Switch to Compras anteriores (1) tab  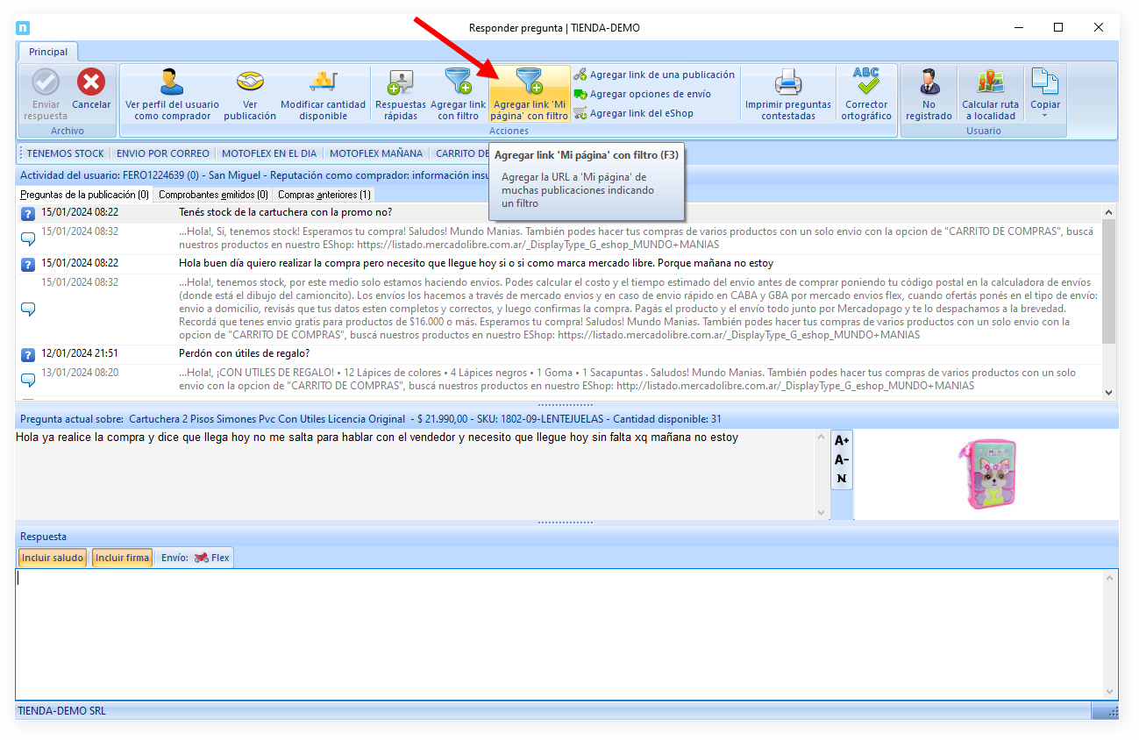324,195
